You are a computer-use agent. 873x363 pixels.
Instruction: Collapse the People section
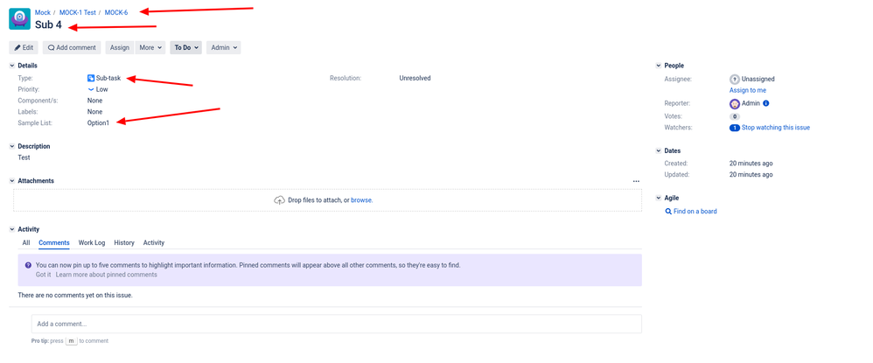point(659,66)
